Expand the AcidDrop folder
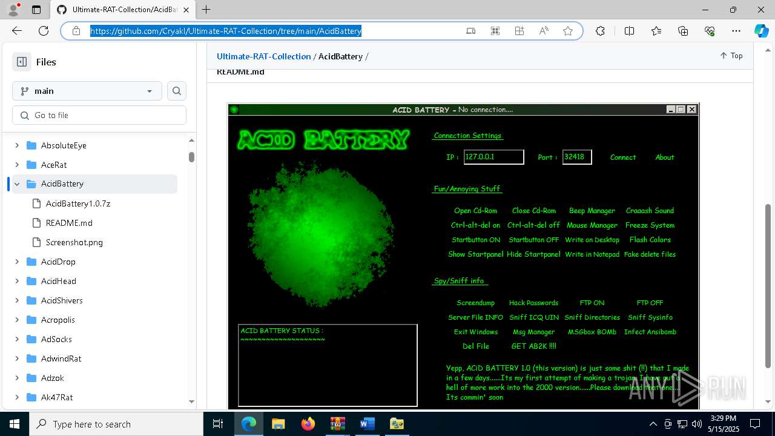The height and width of the screenshot is (436, 775). click(x=17, y=262)
